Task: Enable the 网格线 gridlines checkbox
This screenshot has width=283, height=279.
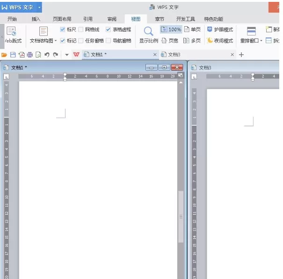Action: coord(80,29)
